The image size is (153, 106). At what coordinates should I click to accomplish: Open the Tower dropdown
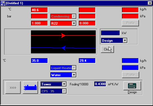(64, 84)
